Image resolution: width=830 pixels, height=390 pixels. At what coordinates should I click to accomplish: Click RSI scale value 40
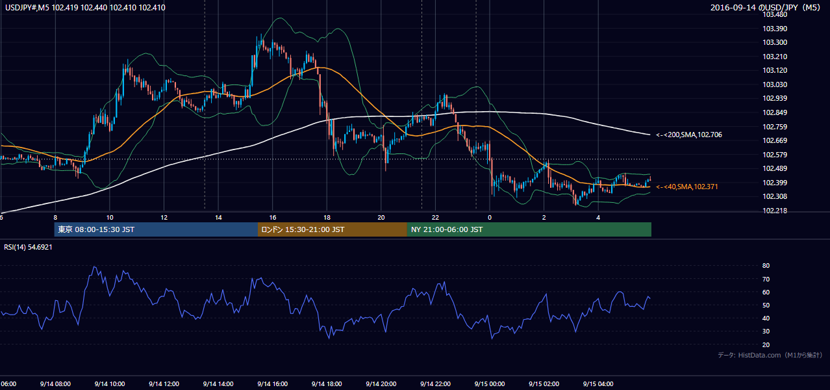pyautogui.click(x=766, y=318)
